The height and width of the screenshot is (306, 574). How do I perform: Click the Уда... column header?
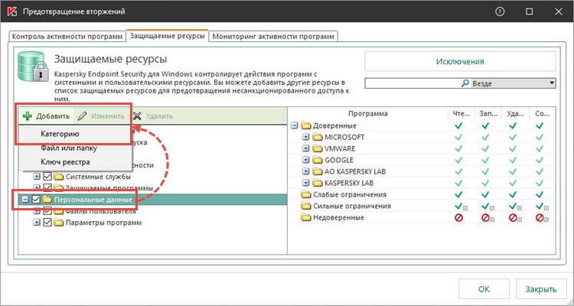[x=515, y=113]
